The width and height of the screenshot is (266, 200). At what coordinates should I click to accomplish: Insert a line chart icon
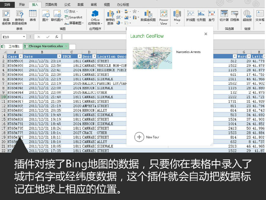pyautogui.click(x=119, y=17)
